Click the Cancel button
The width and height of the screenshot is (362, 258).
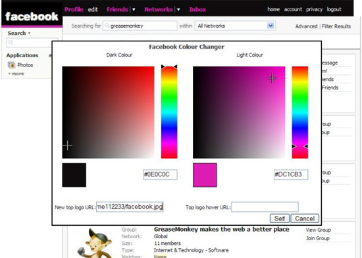pyautogui.click(x=305, y=219)
